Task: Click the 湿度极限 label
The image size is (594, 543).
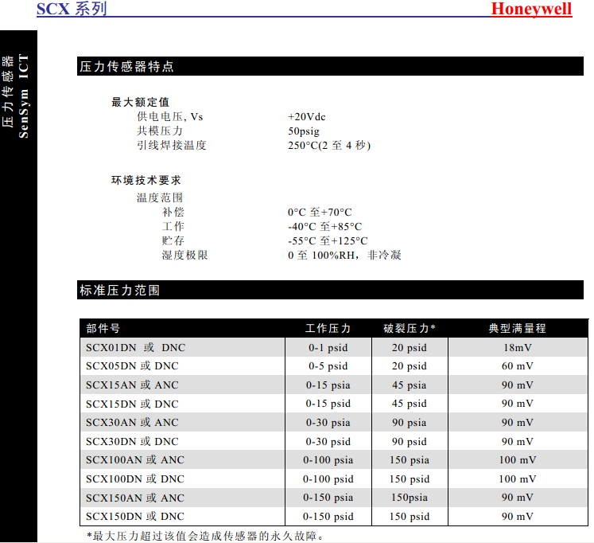Action: [184, 255]
